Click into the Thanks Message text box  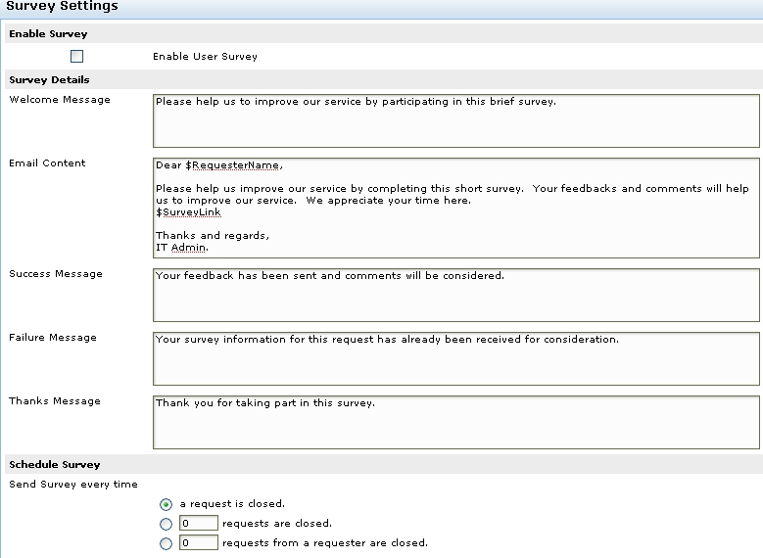[455, 423]
